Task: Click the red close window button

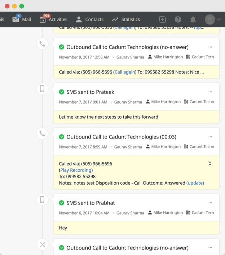Action: coord(7,6)
